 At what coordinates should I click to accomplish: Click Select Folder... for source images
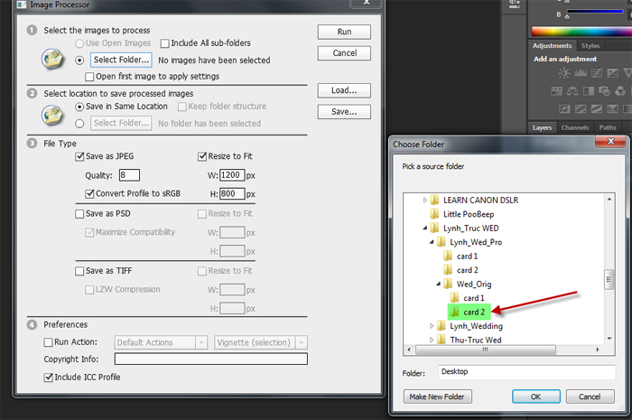click(121, 60)
